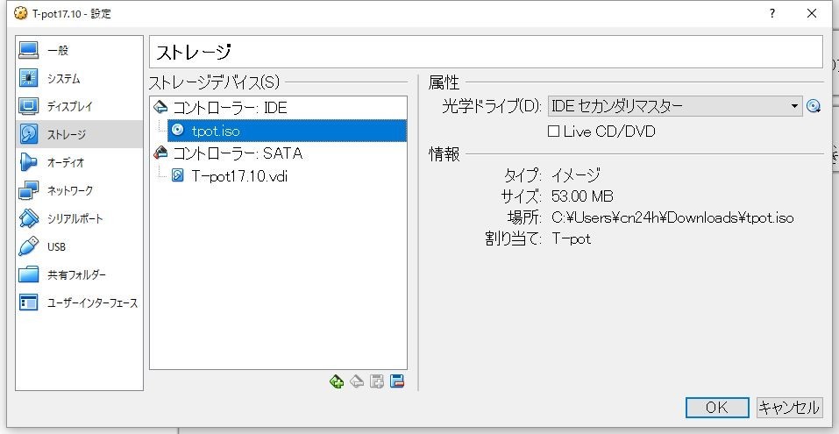The height and width of the screenshot is (434, 839).
Task: Open the オーディオ settings category
Action: click(79, 162)
